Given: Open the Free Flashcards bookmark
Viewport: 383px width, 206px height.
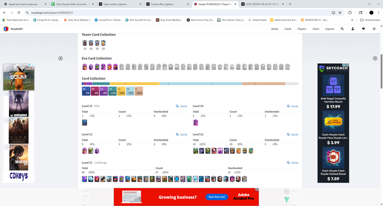Looking at the screenshot, I should 16,20.
